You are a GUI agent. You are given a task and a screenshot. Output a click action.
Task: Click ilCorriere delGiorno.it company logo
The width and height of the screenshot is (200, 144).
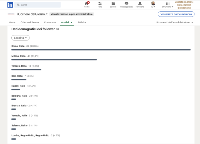click(11, 14)
